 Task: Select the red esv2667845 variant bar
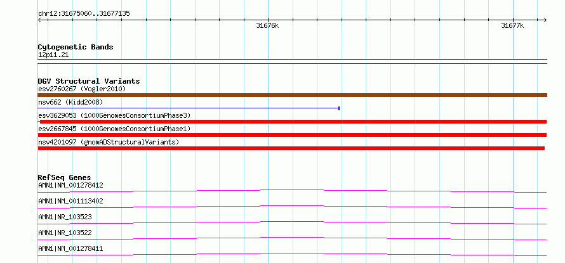292,135
